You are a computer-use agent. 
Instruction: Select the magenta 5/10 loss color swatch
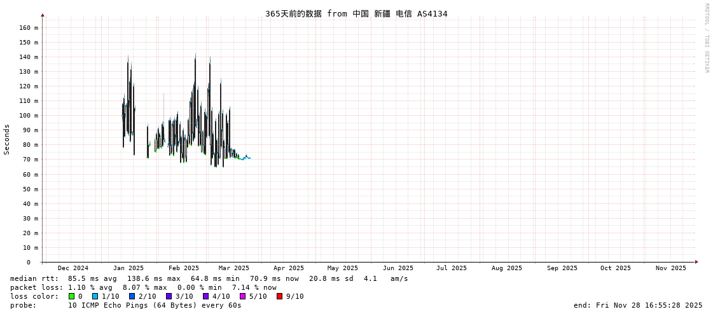point(242,296)
